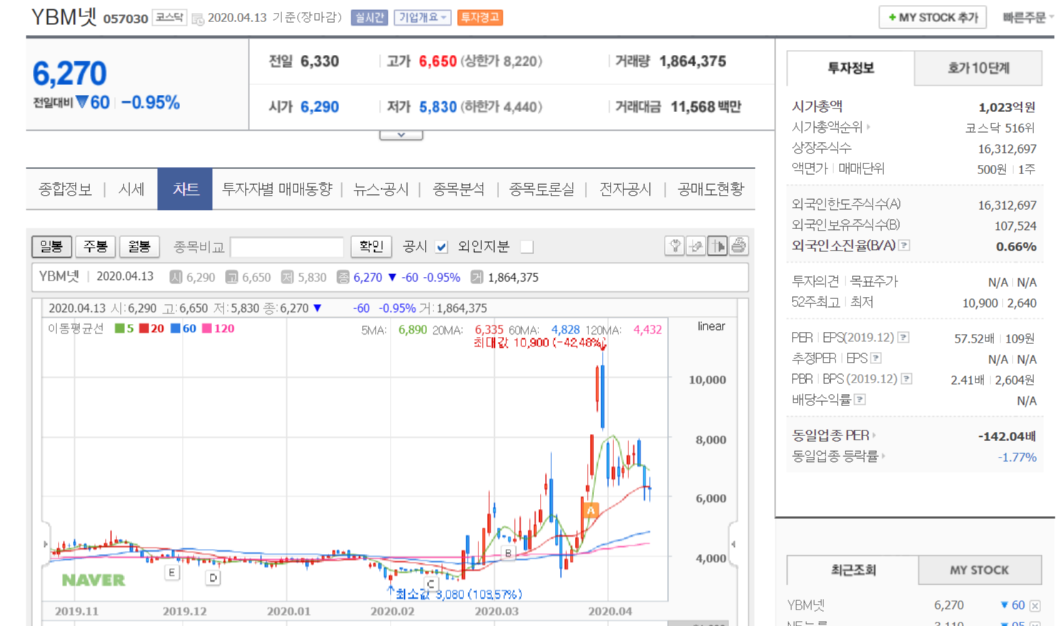Image resolution: width=1059 pixels, height=626 pixels.
Task: Click disclosure marker A on chart
Action: [x=591, y=510]
